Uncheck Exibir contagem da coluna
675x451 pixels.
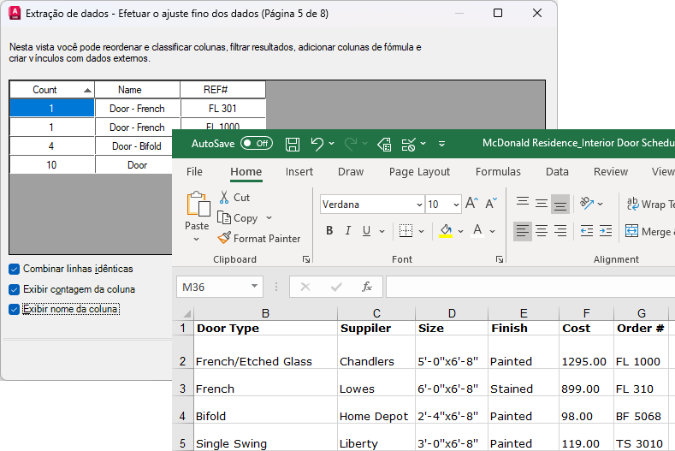point(14,289)
